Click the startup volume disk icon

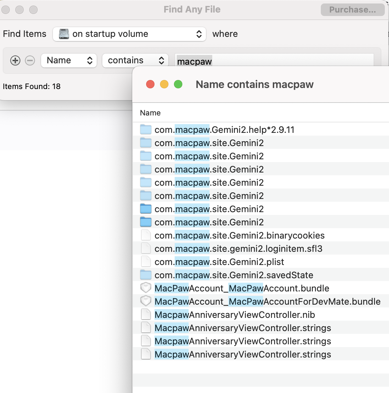64,34
